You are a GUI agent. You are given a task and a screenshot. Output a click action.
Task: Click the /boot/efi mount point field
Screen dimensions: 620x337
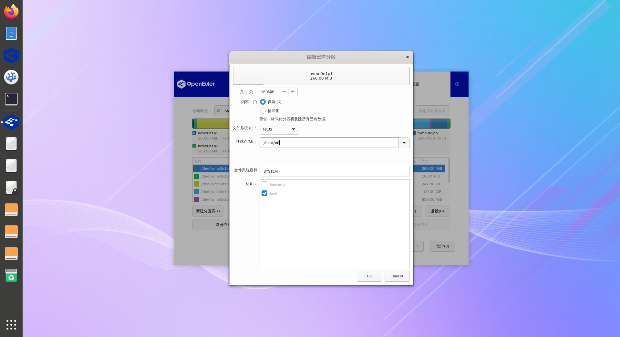coord(329,143)
